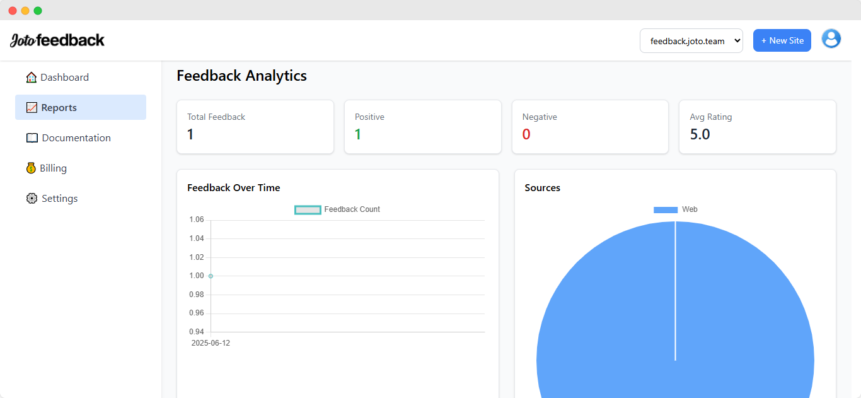
Task: Click the 0.96 y-axis label
Action: [197, 313]
